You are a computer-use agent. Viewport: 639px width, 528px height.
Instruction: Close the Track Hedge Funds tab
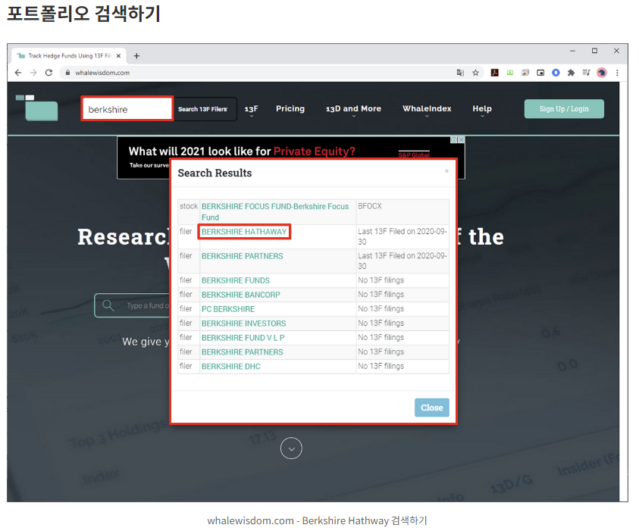pyautogui.click(x=118, y=56)
